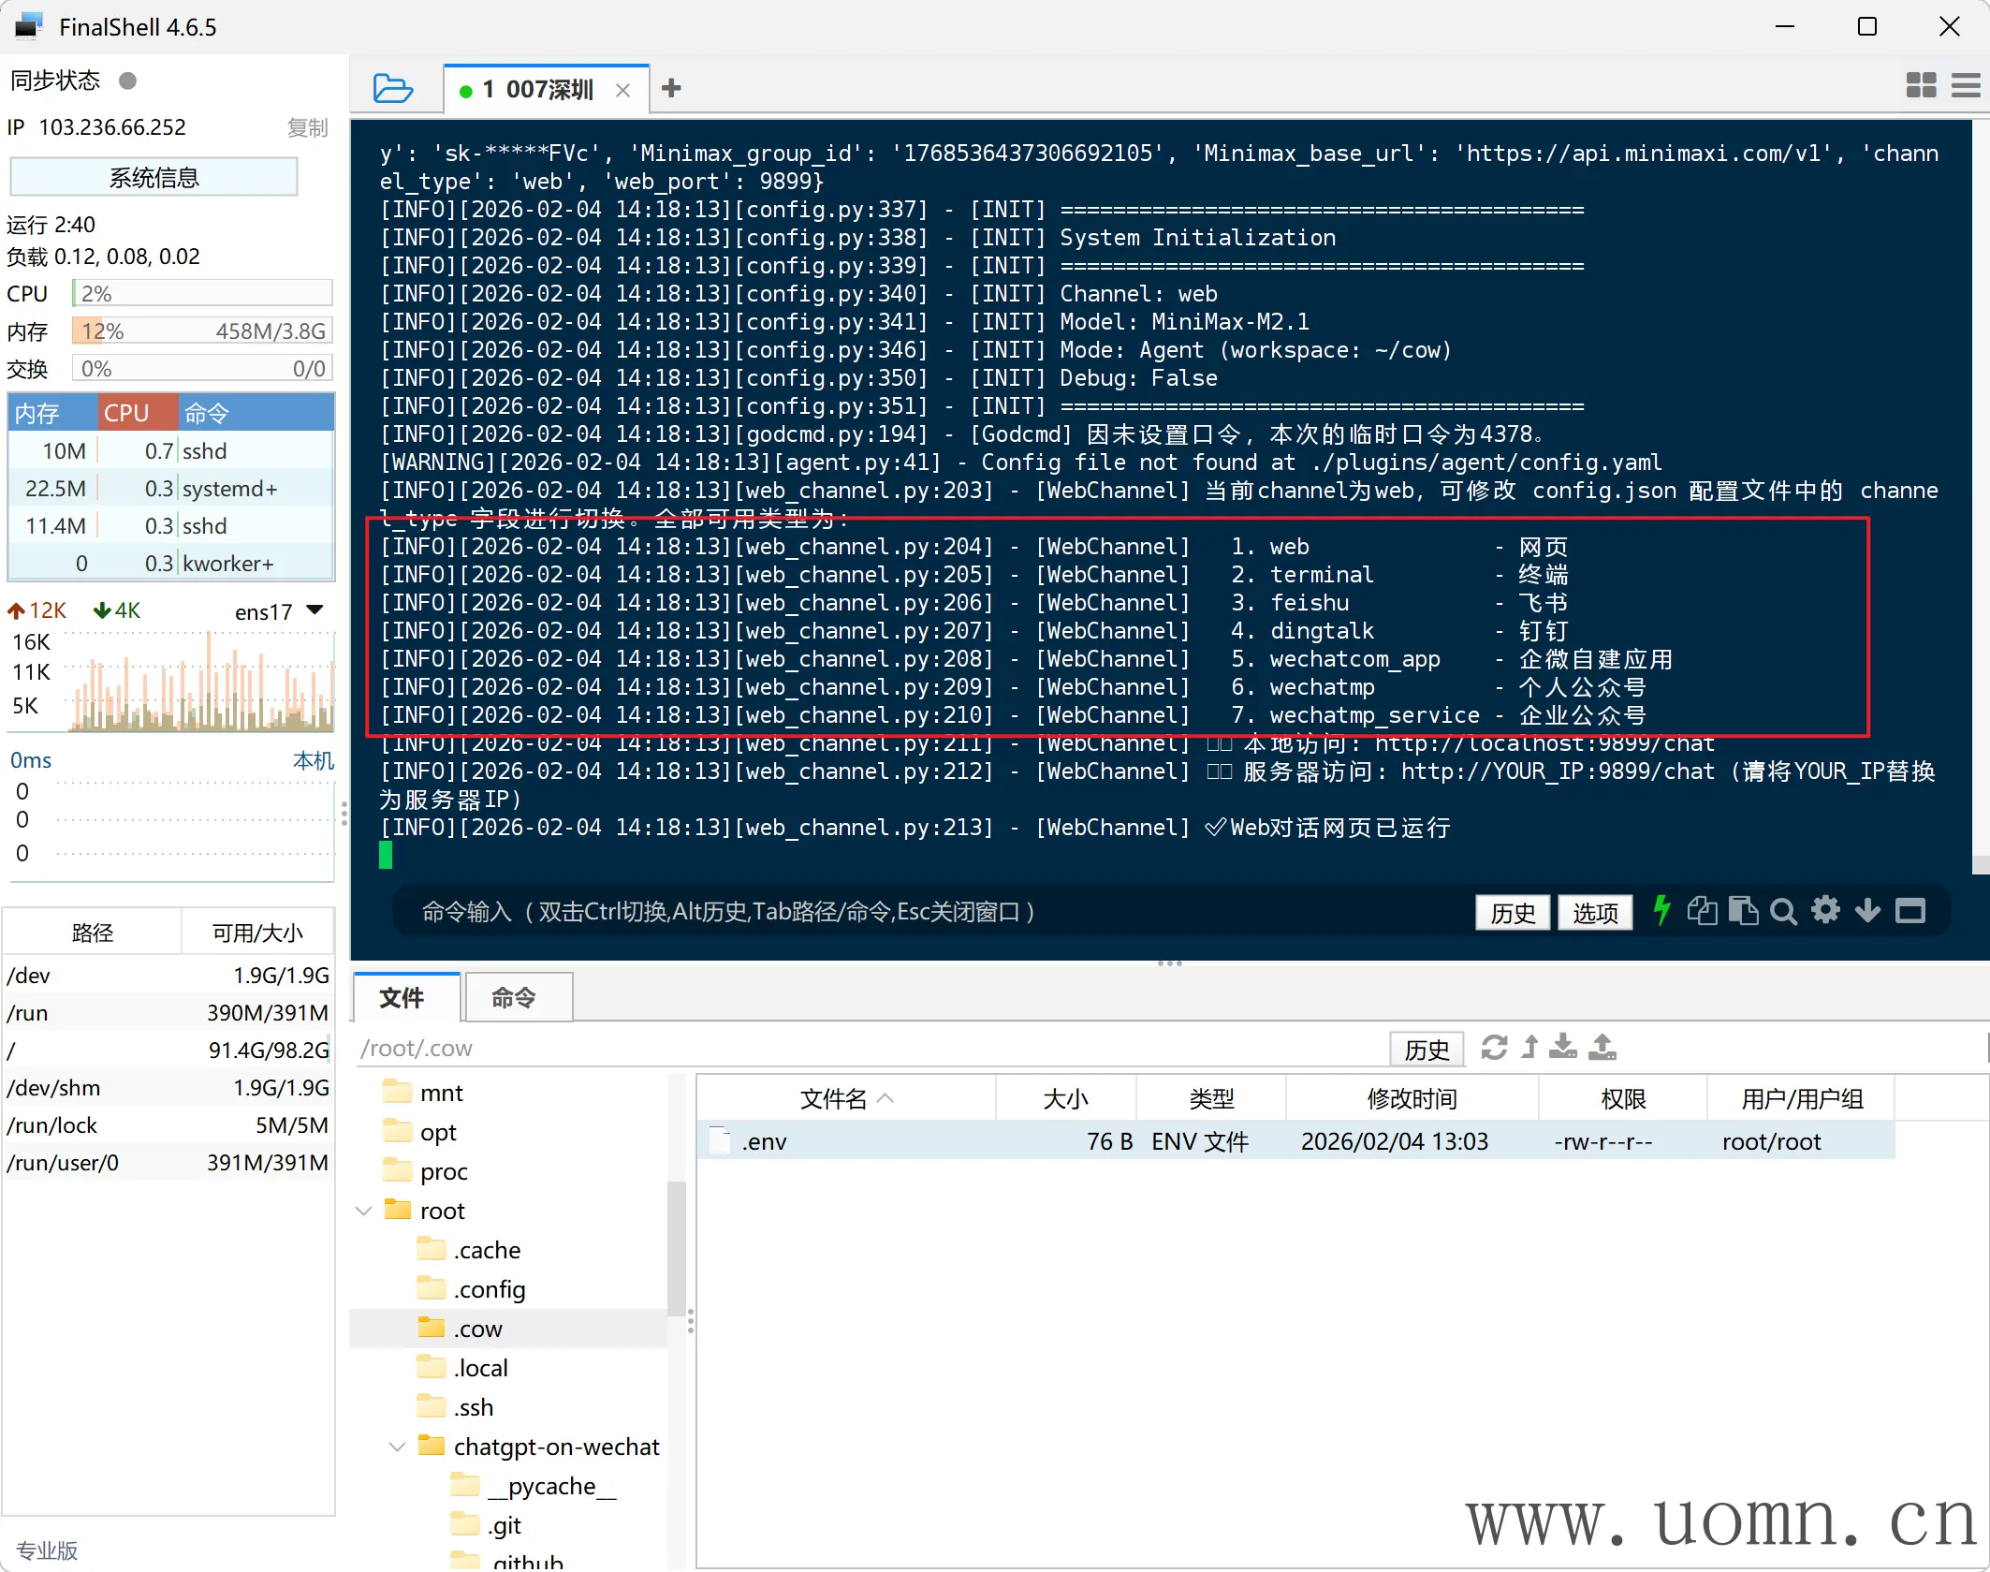
Task: Click the green lightning quick command icon
Action: click(x=1661, y=910)
